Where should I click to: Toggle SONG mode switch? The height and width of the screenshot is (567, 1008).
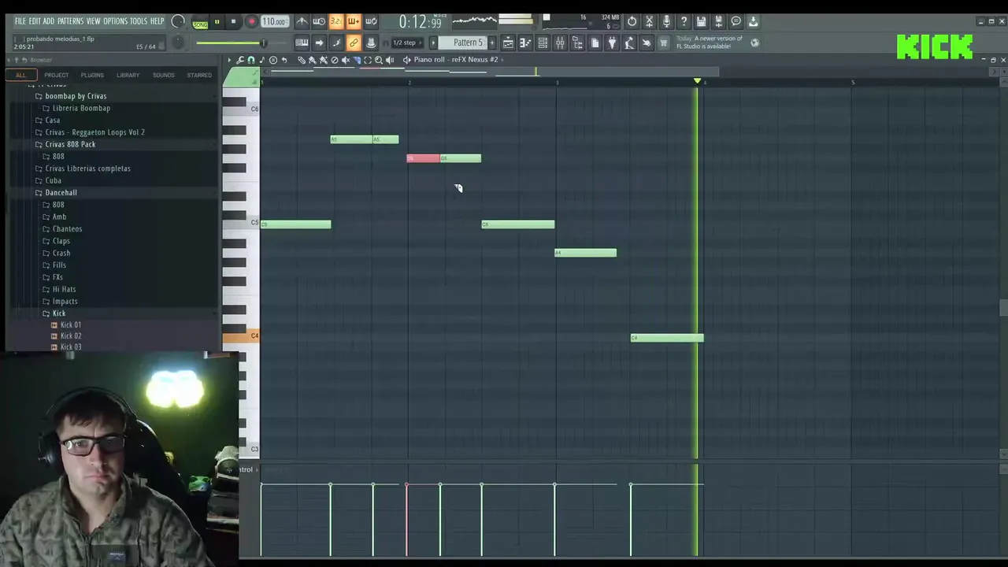pyautogui.click(x=200, y=23)
